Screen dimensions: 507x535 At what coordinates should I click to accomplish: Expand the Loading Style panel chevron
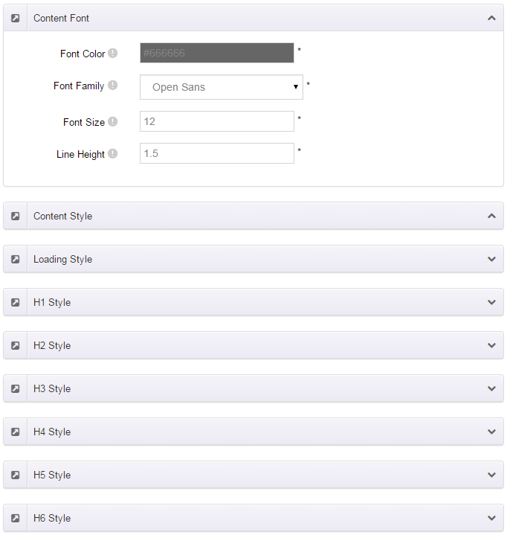pyautogui.click(x=491, y=259)
